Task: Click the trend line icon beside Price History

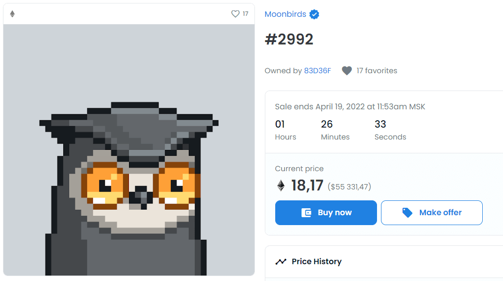Action: click(x=281, y=262)
